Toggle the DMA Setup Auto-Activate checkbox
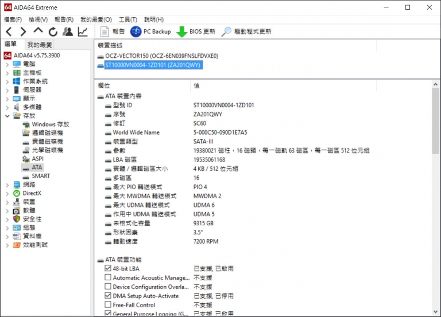 tap(108, 295)
